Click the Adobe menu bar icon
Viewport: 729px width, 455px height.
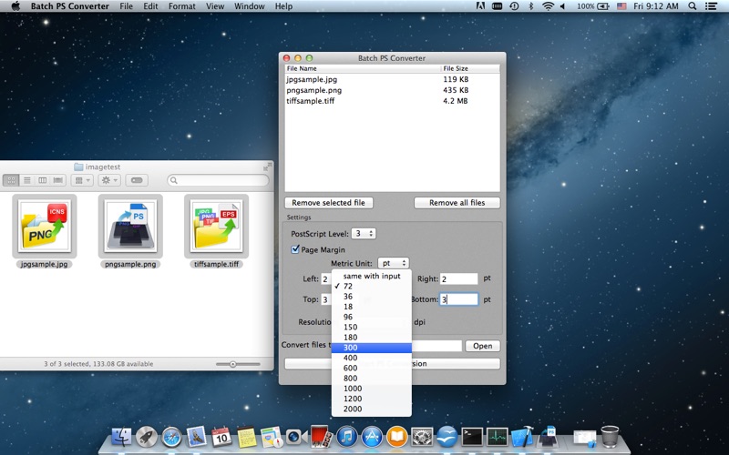pos(480,6)
